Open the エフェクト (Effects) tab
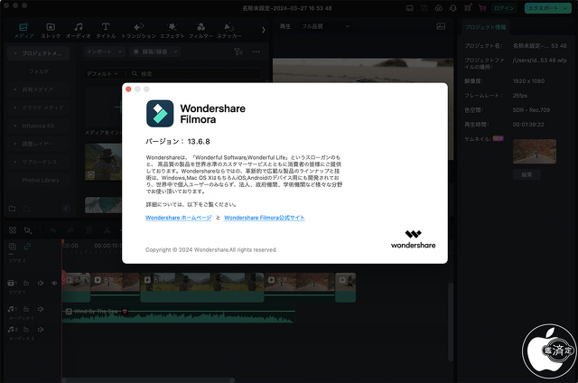This screenshot has width=578, height=383. tap(172, 31)
